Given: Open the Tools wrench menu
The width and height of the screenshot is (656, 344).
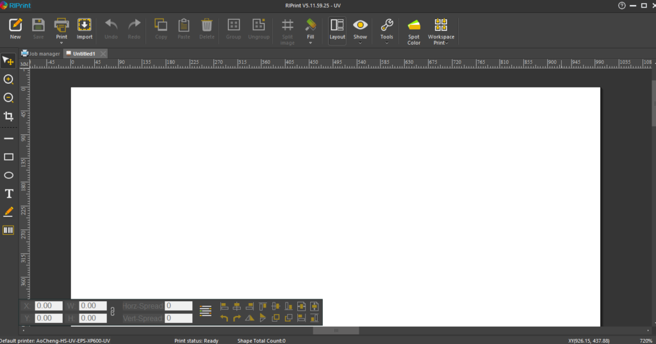Looking at the screenshot, I should pos(386,25).
